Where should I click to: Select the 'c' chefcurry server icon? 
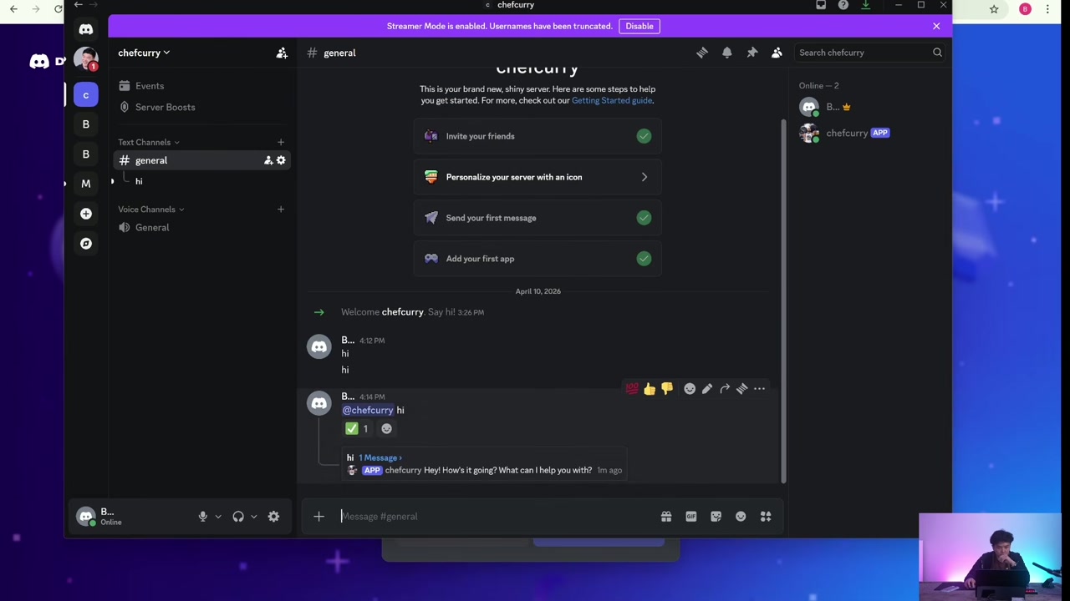85,95
